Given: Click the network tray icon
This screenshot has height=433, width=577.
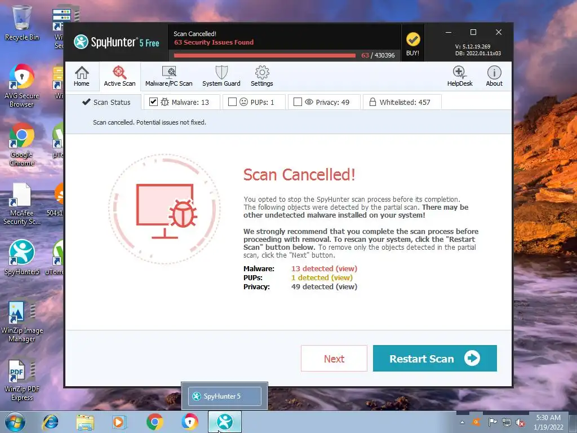Looking at the screenshot, I should [507, 422].
